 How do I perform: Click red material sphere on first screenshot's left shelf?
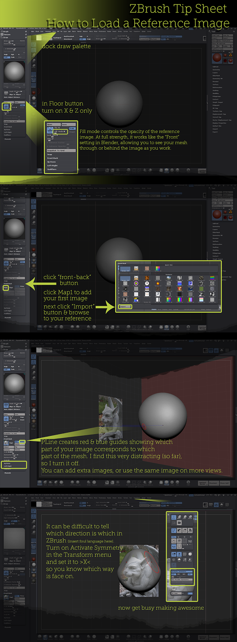[x=34, y=93]
